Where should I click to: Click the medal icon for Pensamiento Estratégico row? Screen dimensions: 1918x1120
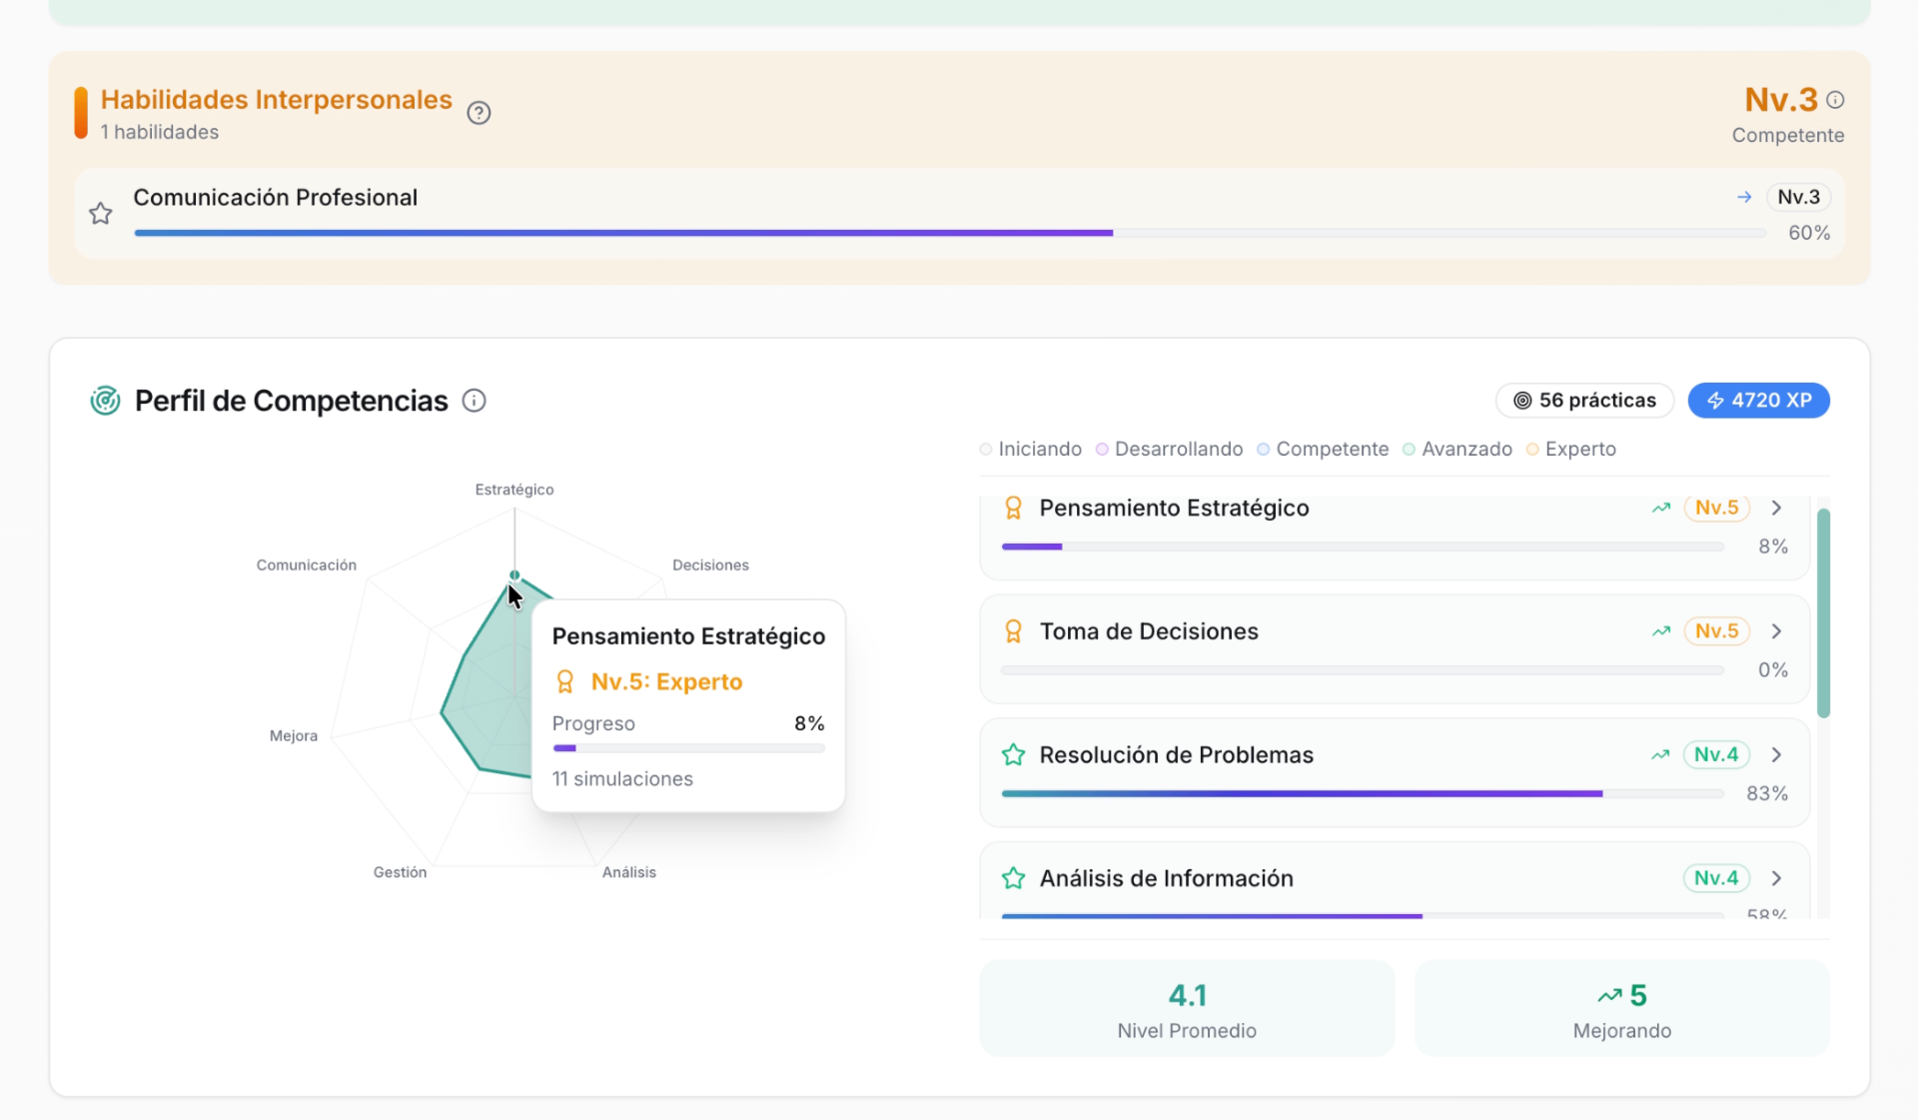click(1013, 508)
